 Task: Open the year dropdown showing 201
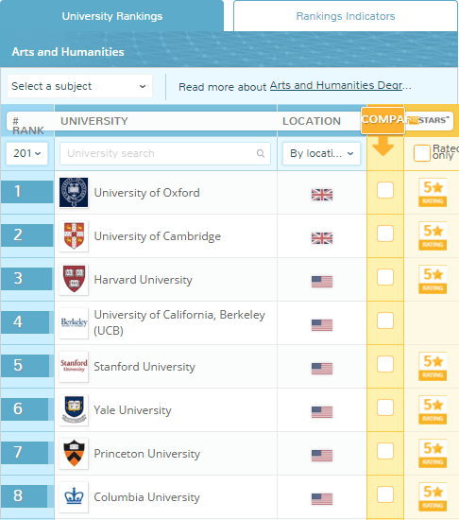click(26, 153)
